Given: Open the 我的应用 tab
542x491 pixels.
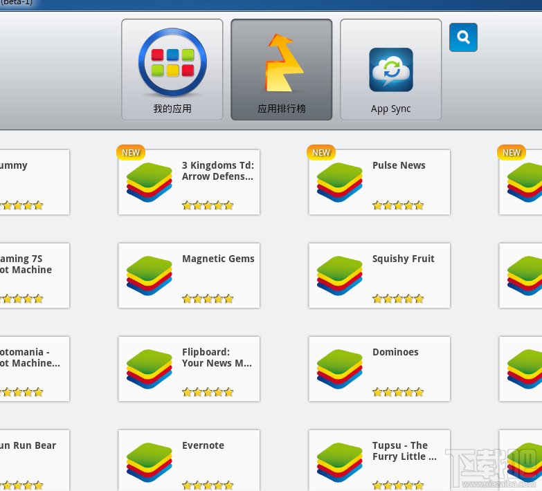Looking at the screenshot, I should point(172,69).
